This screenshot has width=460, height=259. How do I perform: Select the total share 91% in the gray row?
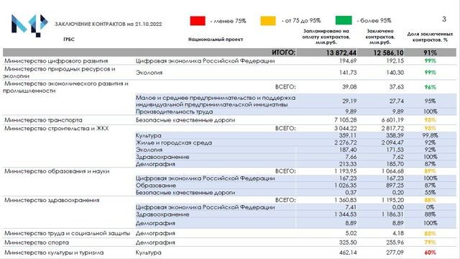point(430,53)
